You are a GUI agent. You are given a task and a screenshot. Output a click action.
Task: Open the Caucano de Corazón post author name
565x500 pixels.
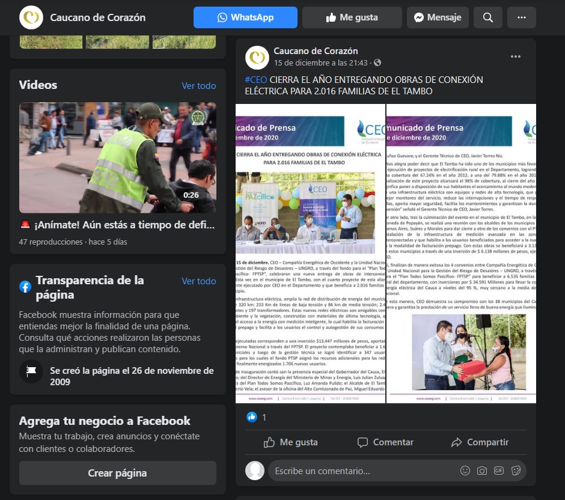coord(316,51)
